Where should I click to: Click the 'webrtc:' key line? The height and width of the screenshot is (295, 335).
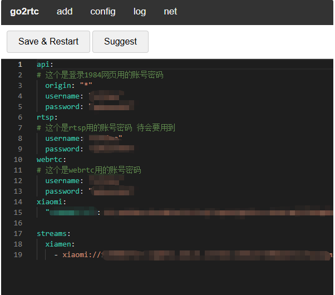52,160
